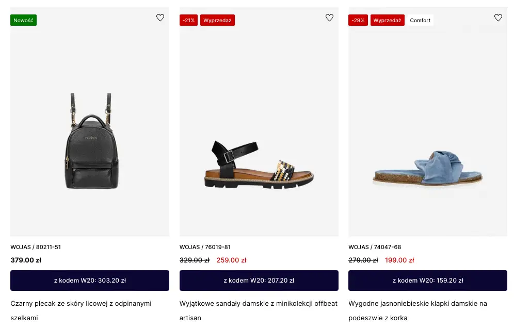Apply W20 code for 303.20 zł
The height and width of the screenshot is (329, 514).
coord(90,281)
